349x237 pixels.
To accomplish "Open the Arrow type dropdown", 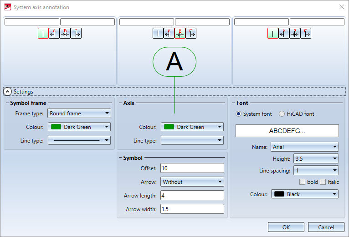I will pyautogui.click(x=192, y=182).
